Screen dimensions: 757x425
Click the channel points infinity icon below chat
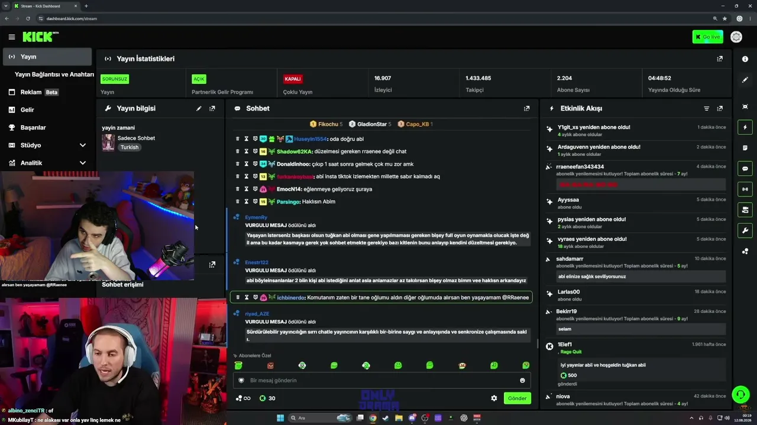pos(243,398)
